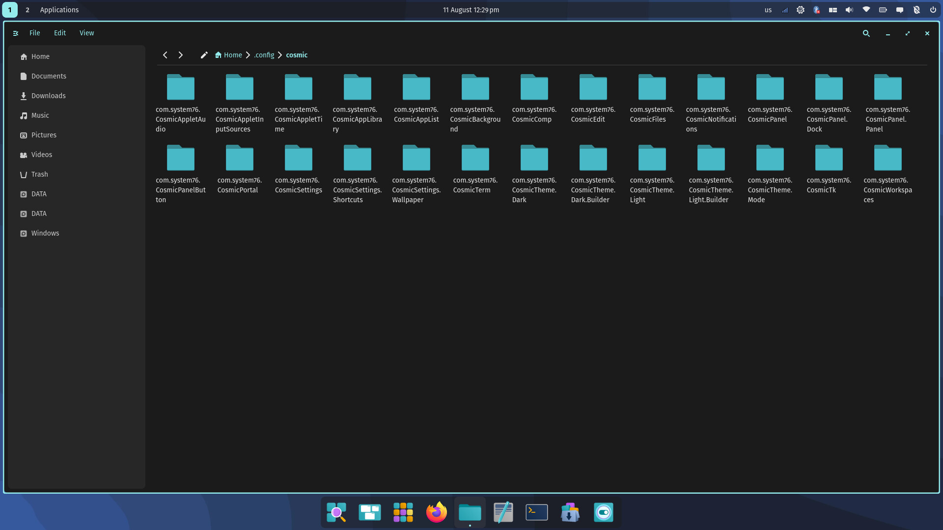Image resolution: width=943 pixels, height=530 pixels.
Task: Open the File menu
Action: pos(35,33)
